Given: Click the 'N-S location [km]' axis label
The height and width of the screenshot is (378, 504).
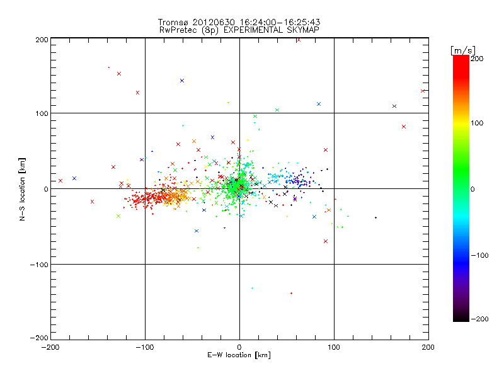Looking at the screenshot, I should click(22, 189).
